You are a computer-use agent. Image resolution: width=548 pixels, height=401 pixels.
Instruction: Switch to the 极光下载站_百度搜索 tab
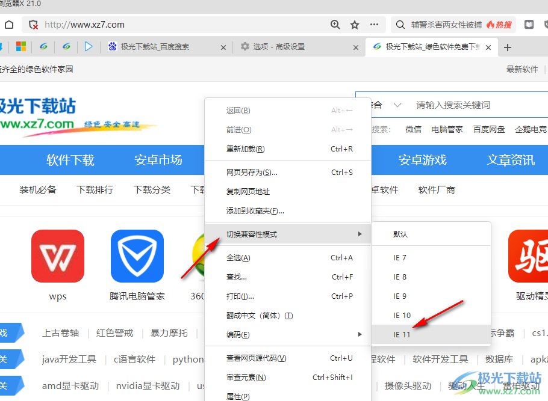[x=166, y=47]
